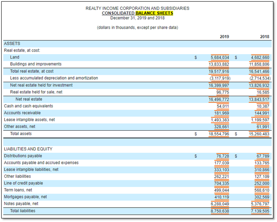Select 2018 Notes payable value 5,376,797
Viewport: 277px width, 222px height.
click(x=260, y=204)
